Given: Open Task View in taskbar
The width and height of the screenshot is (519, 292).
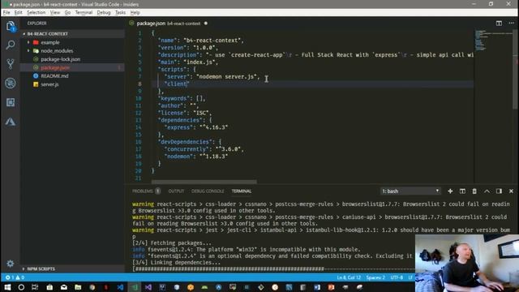Looking at the screenshot, I should coord(35,287).
